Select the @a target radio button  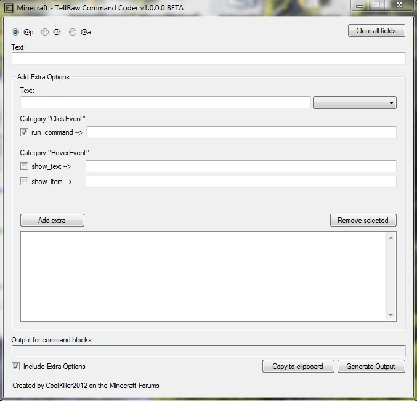click(73, 32)
